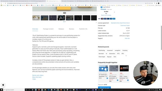
Task: Switch to the Package Content tab
Action: 48,29
